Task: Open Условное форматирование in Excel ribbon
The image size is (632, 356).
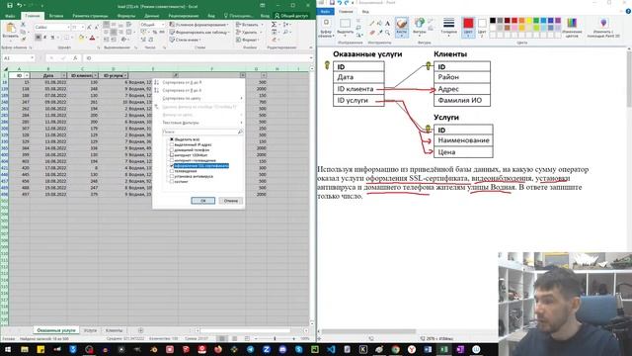Action: pos(198,25)
